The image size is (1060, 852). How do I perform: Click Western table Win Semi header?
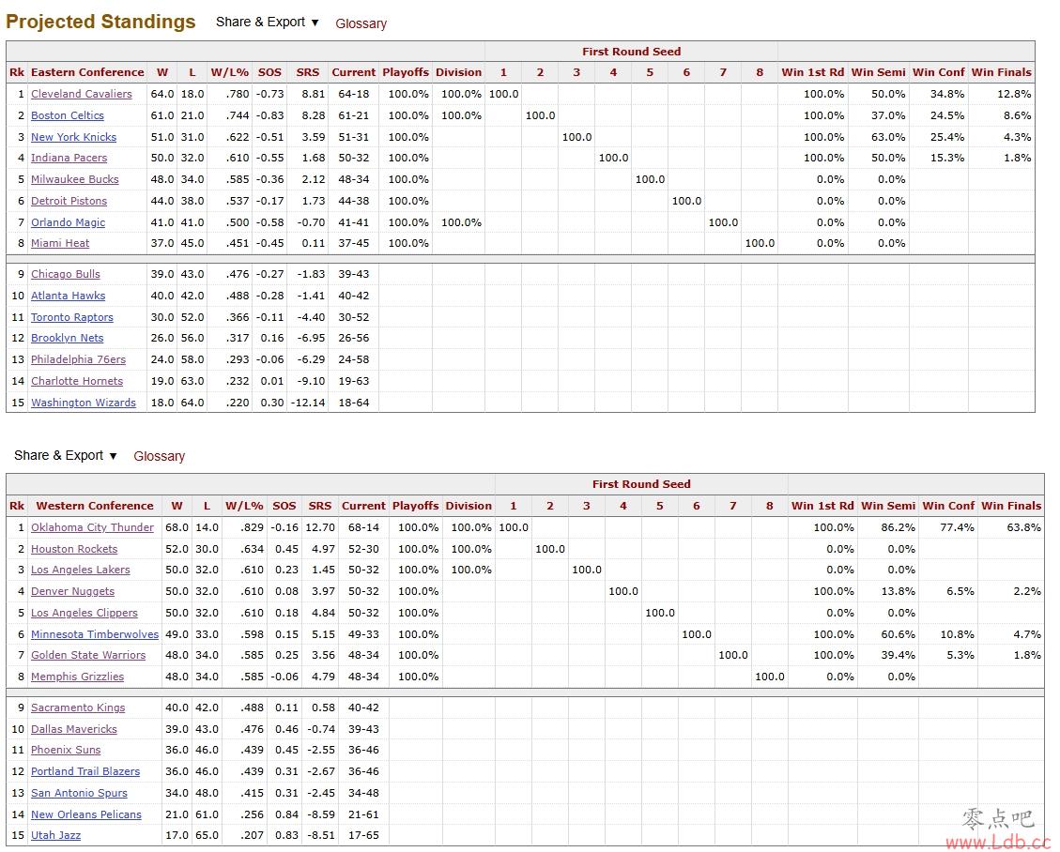coord(888,506)
